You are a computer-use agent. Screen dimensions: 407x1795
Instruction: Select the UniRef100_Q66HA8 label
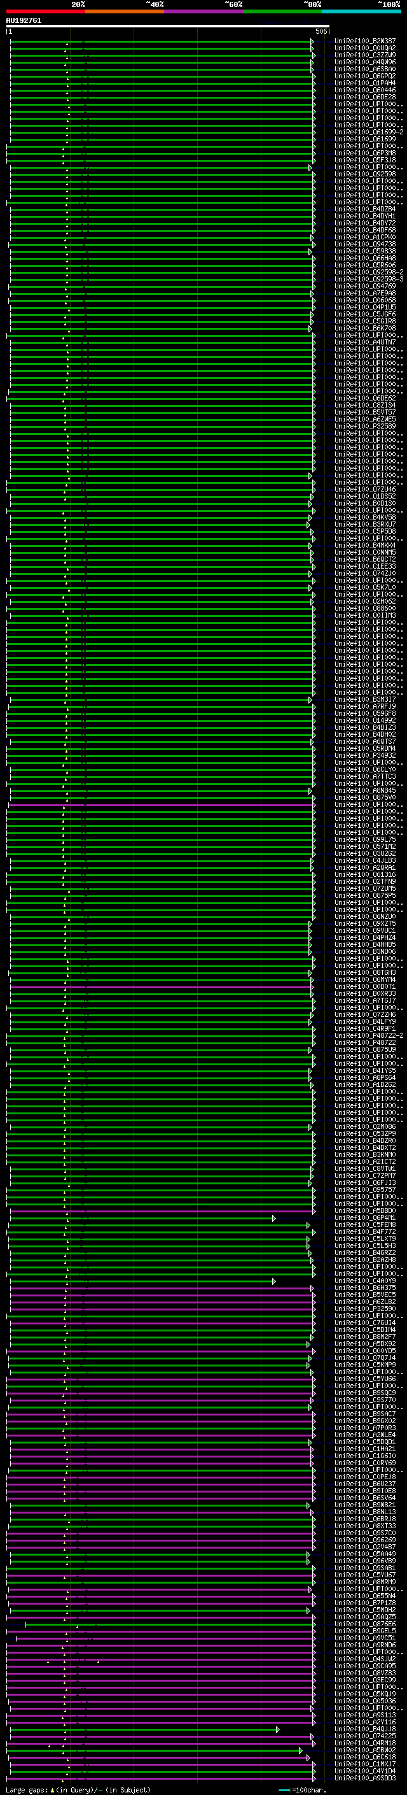365,258
